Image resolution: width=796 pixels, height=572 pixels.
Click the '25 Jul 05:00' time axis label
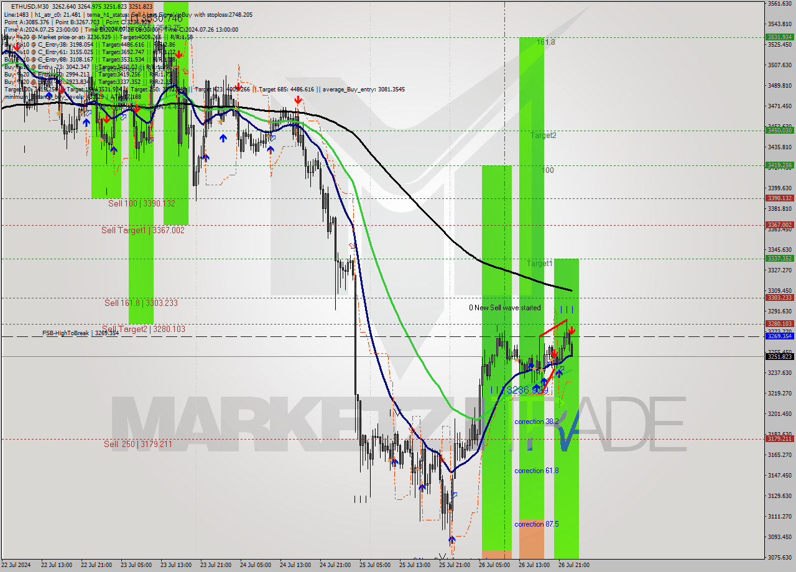coord(375,565)
